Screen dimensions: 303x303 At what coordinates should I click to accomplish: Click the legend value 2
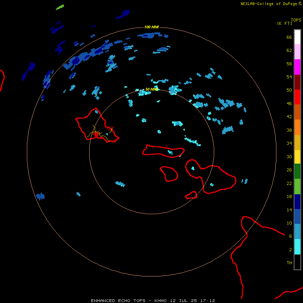[x=290, y=250]
